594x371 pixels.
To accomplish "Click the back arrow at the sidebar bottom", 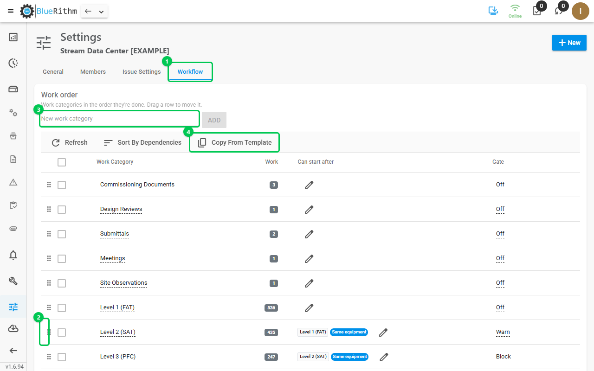I will tap(13, 351).
